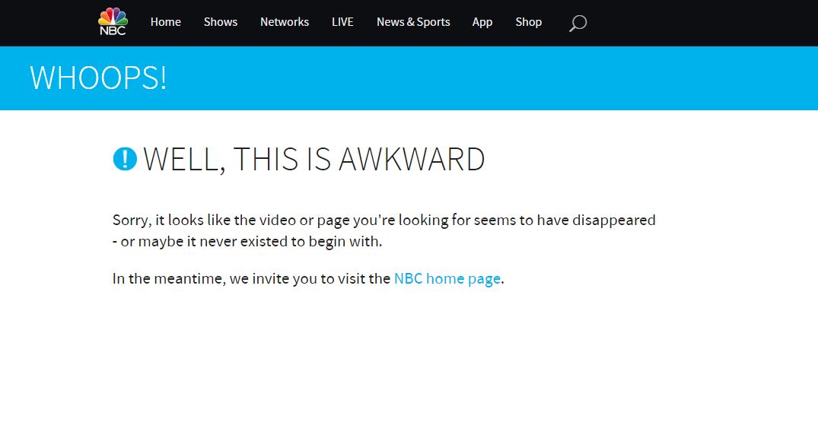Navigate to News & Sports
The height and width of the screenshot is (422, 818).
pyautogui.click(x=413, y=22)
